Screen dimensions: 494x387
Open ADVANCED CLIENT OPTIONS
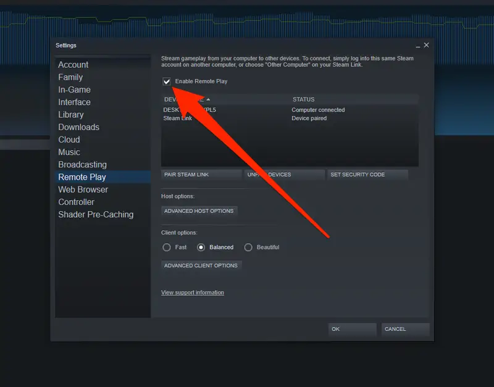click(x=201, y=265)
